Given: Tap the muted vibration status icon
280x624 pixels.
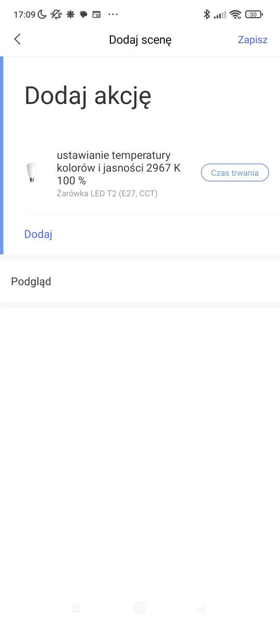Looking at the screenshot, I should pyautogui.click(x=56, y=15).
